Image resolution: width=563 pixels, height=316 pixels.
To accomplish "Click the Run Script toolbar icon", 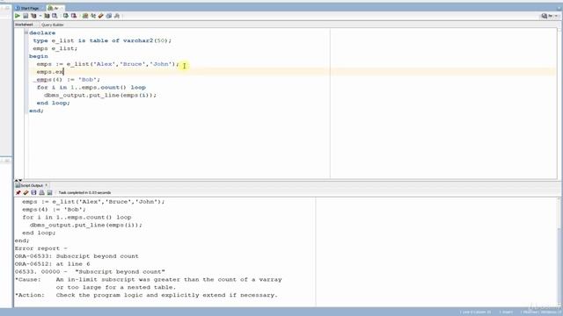I will pos(26,16).
